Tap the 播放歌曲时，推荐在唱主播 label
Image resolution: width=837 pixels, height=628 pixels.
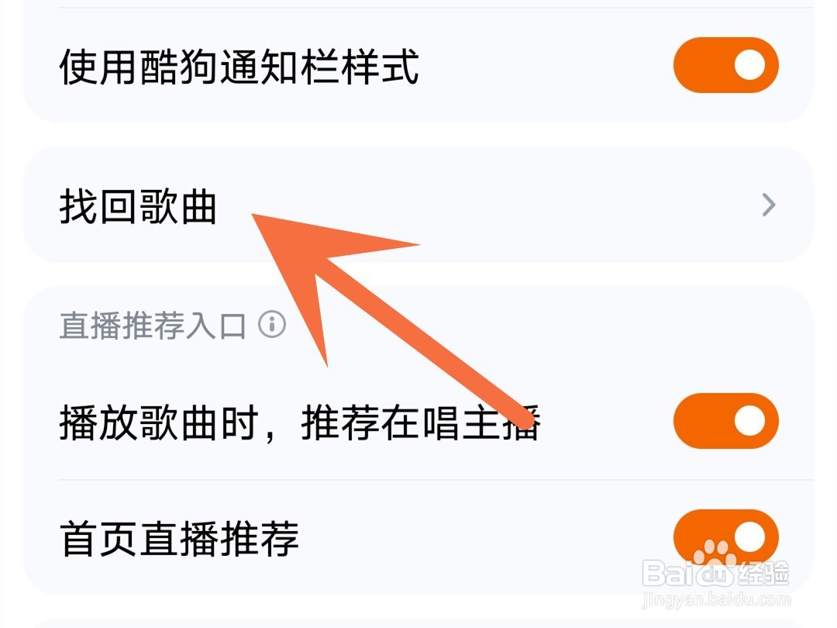pyautogui.click(x=300, y=423)
